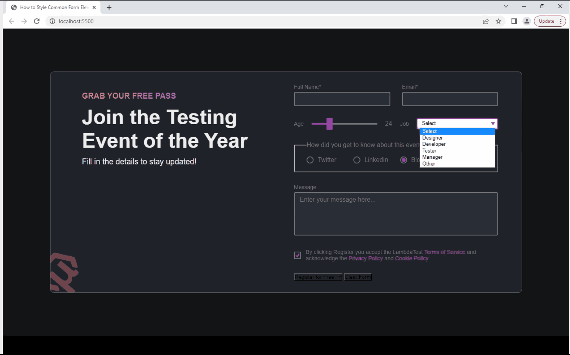The width and height of the screenshot is (570, 355).
Task: Open the browser side panel
Action: (514, 21)
